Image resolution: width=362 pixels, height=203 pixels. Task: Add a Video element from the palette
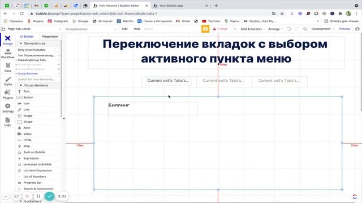[38, 134]
